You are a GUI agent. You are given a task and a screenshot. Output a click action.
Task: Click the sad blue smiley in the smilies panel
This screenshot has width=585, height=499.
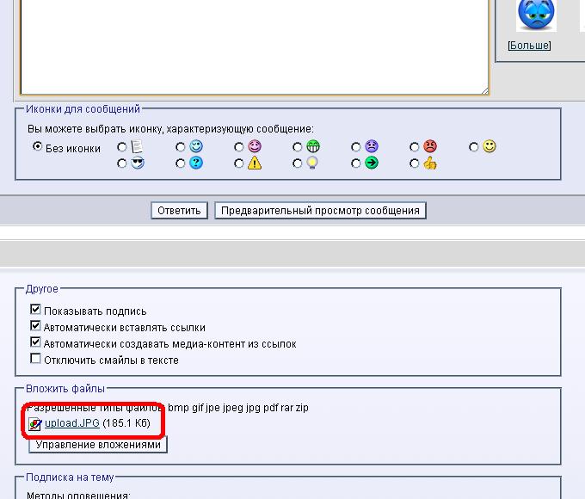(536, 15)
